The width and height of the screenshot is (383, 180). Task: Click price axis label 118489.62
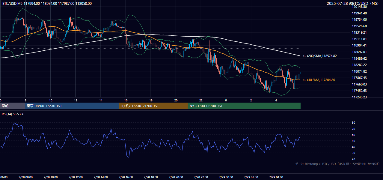click(x=359, y=58)
